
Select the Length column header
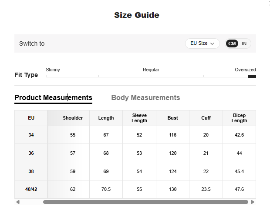tap(106, 118)
